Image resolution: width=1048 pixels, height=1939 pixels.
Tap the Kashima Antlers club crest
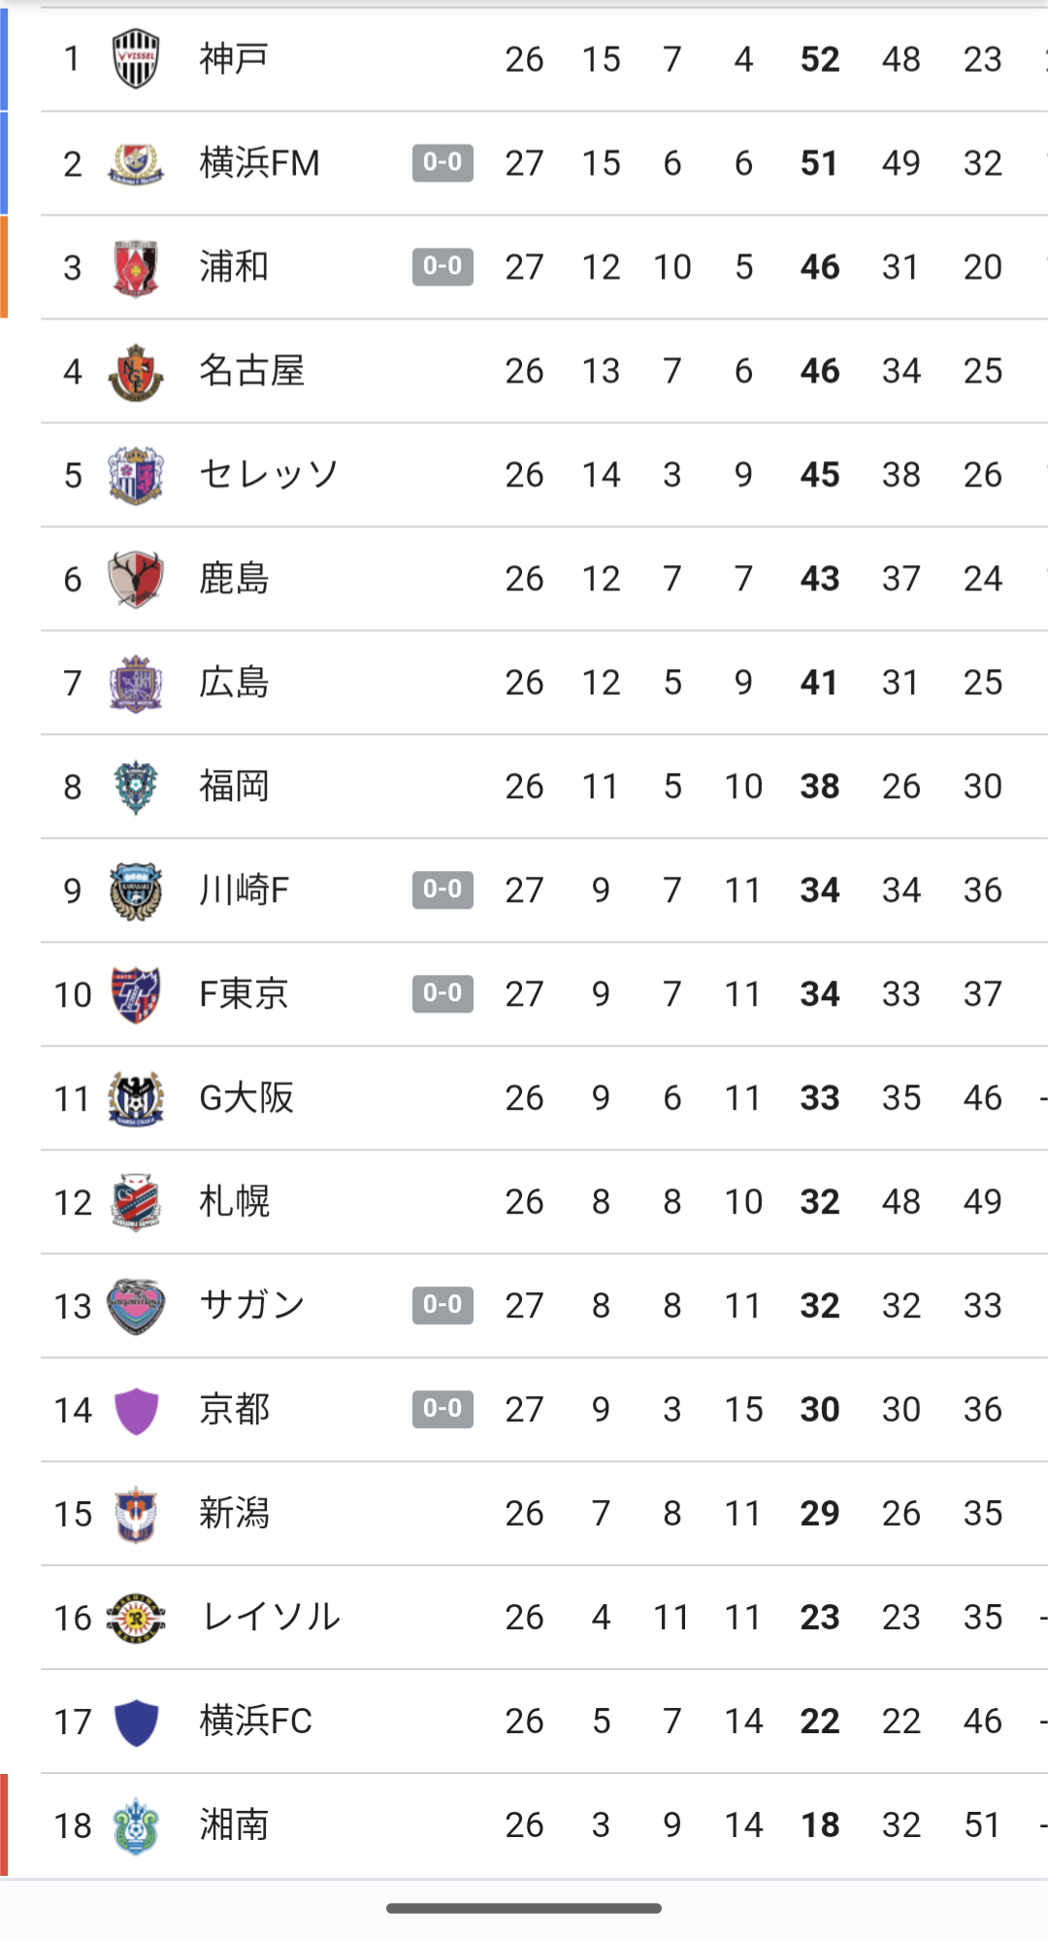pos(136,579)
